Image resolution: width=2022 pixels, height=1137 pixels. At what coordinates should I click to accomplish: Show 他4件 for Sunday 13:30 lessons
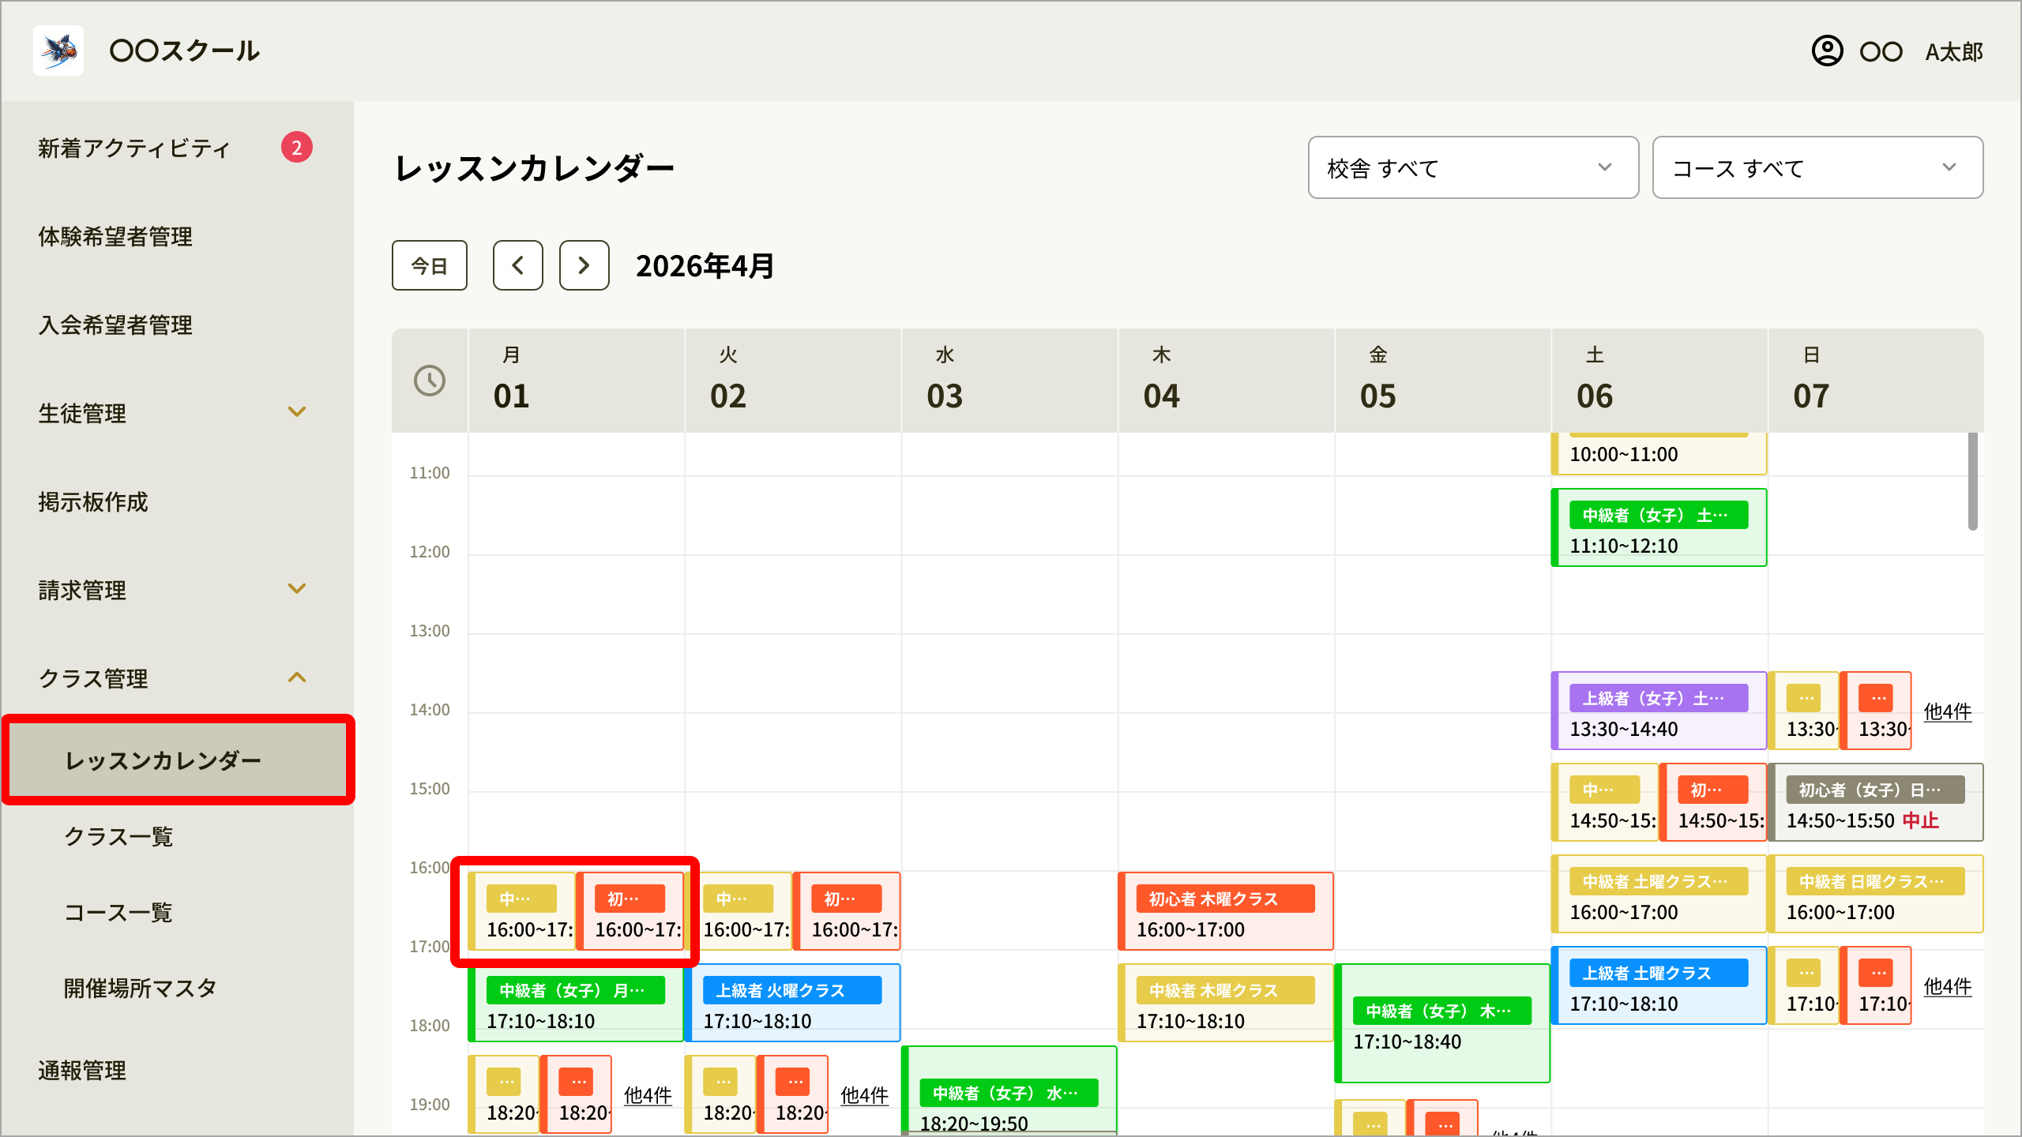pyautogui.click(x=1948, y=712)
